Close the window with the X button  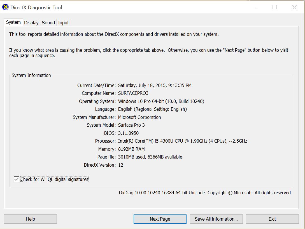[x=294, y=7]
